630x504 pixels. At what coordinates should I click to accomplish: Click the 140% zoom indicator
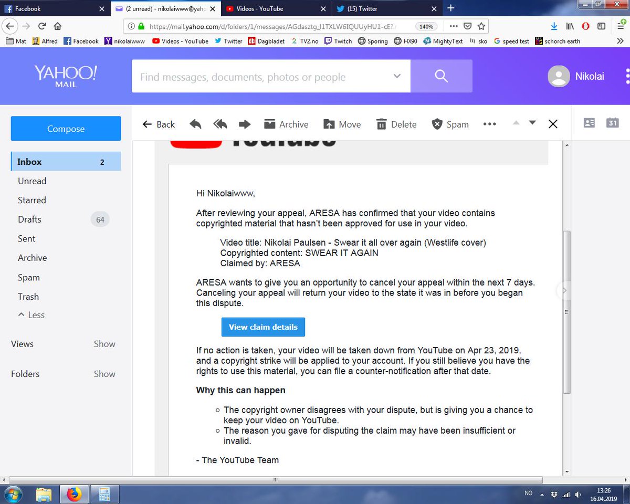pos(426,26)
